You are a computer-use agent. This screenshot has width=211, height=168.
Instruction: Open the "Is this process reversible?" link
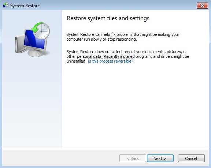(x=111, y=61)
